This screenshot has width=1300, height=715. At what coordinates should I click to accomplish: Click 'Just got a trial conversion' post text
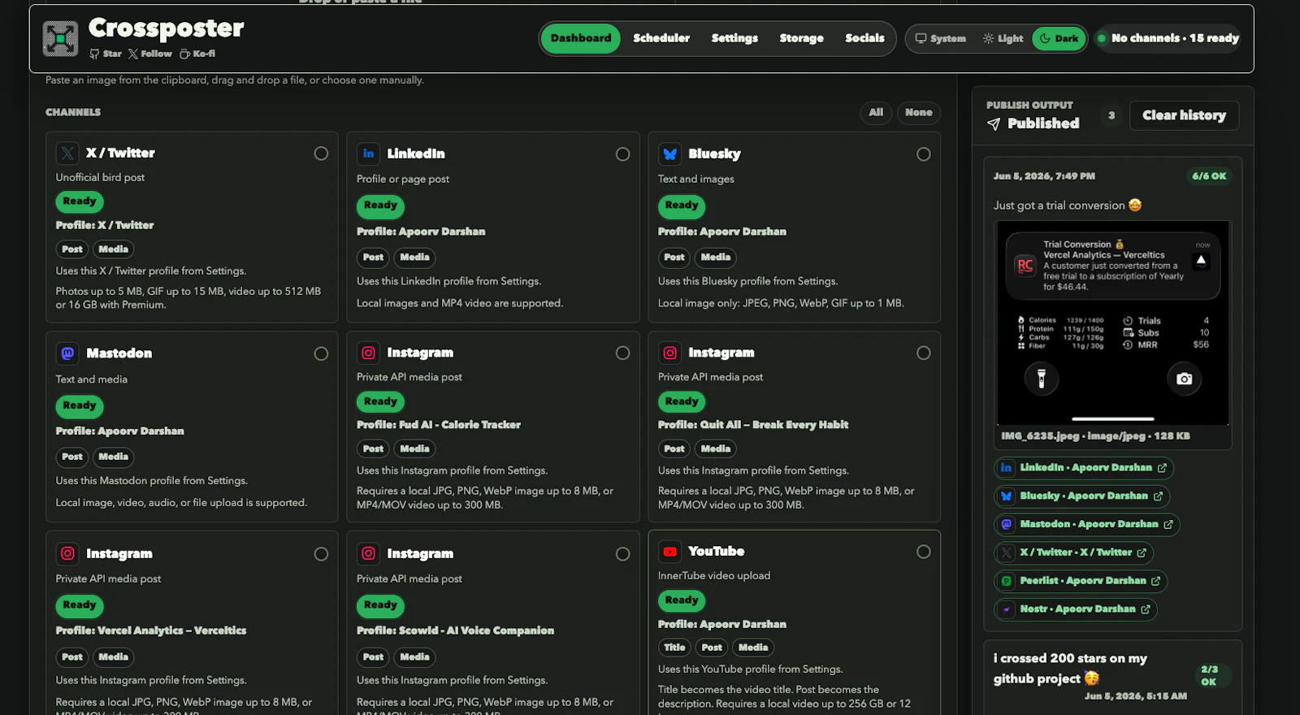[1067, 206]
